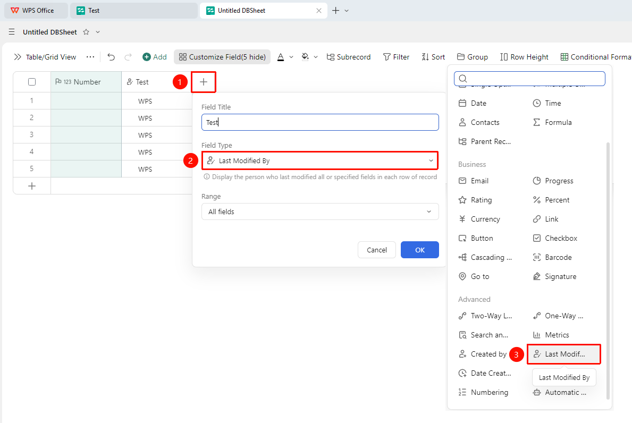Expand the Range All fields dropdown
The width and height of the screenshot is (632, 423).
320,211
